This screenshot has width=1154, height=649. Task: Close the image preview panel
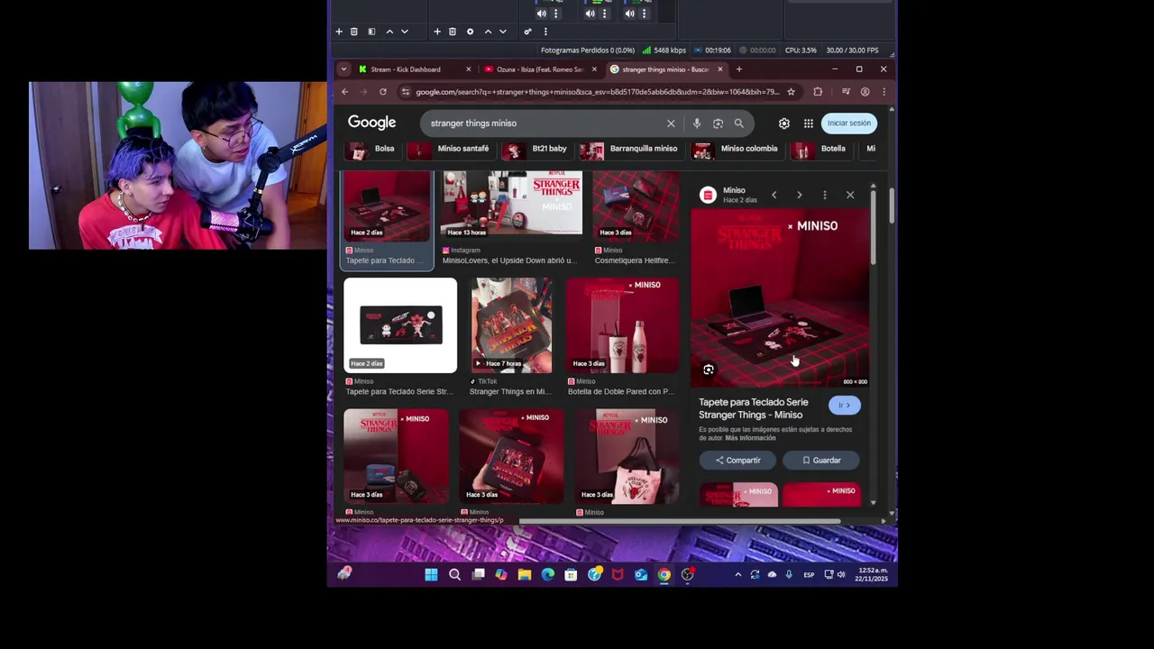coord(850,195)
